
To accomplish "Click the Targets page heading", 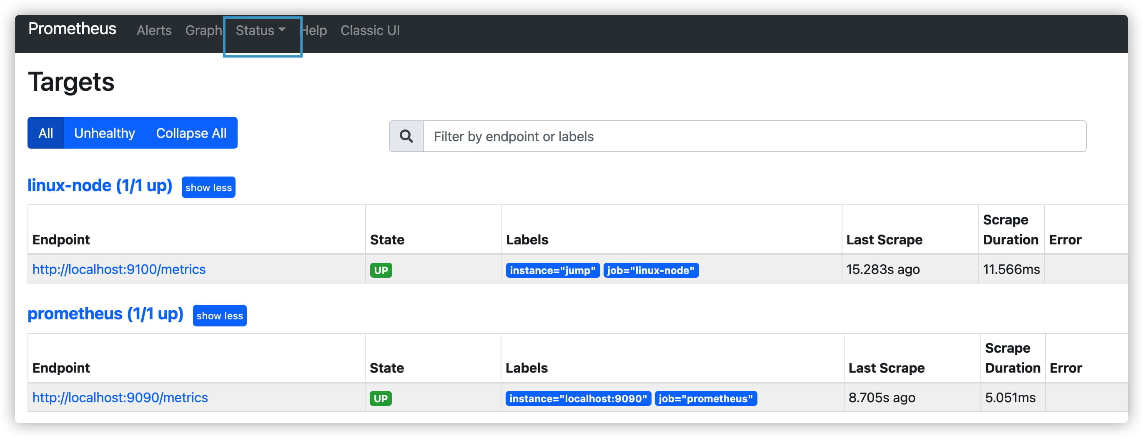I will click(x=71, y=82).
